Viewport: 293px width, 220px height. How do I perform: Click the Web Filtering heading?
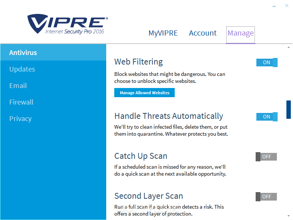[138, 62]
